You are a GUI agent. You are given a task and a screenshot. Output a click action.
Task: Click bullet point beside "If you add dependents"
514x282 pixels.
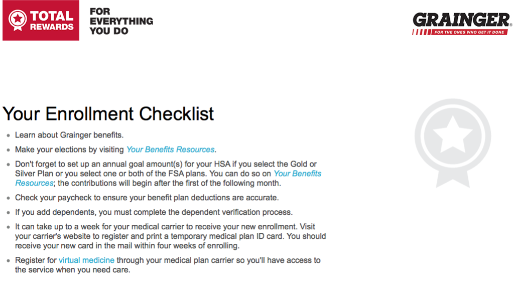(x=8, y=213)
